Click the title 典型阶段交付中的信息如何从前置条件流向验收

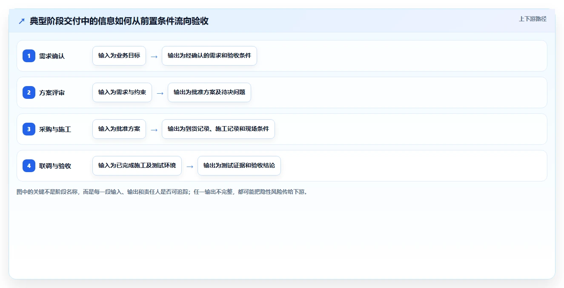119,21
